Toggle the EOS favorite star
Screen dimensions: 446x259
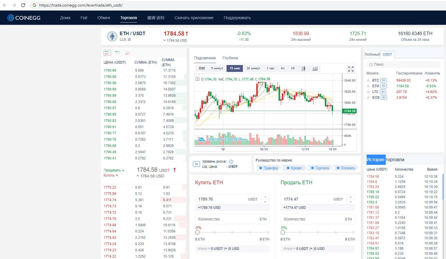coord(368,98)
